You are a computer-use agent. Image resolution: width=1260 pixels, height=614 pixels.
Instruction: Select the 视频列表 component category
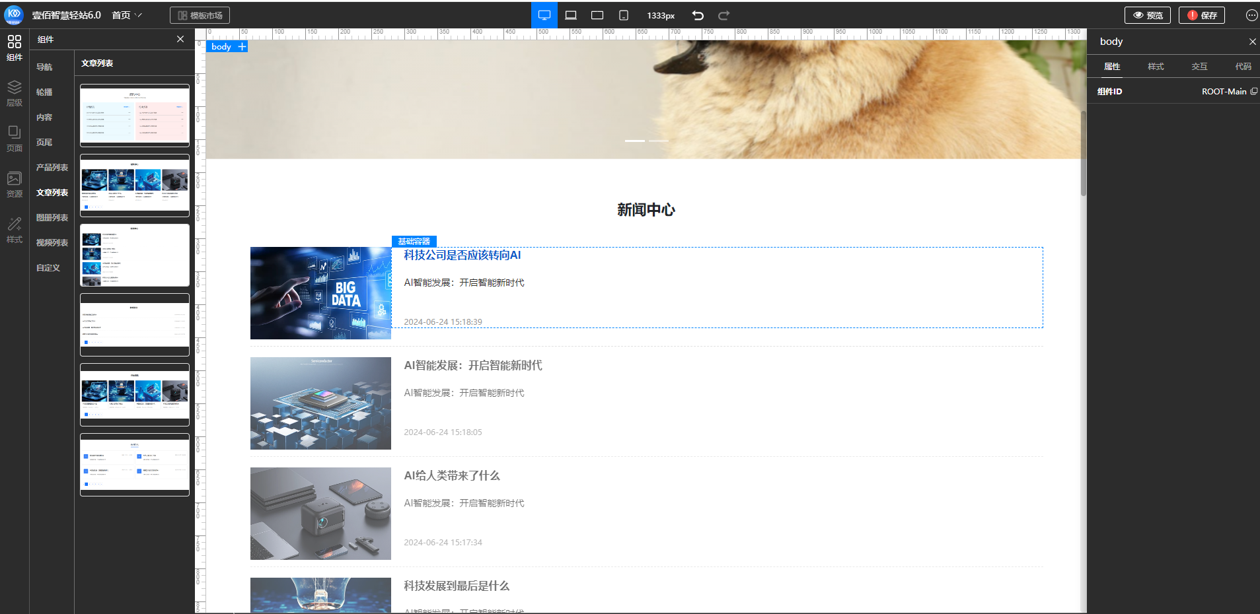coord(52,242)
